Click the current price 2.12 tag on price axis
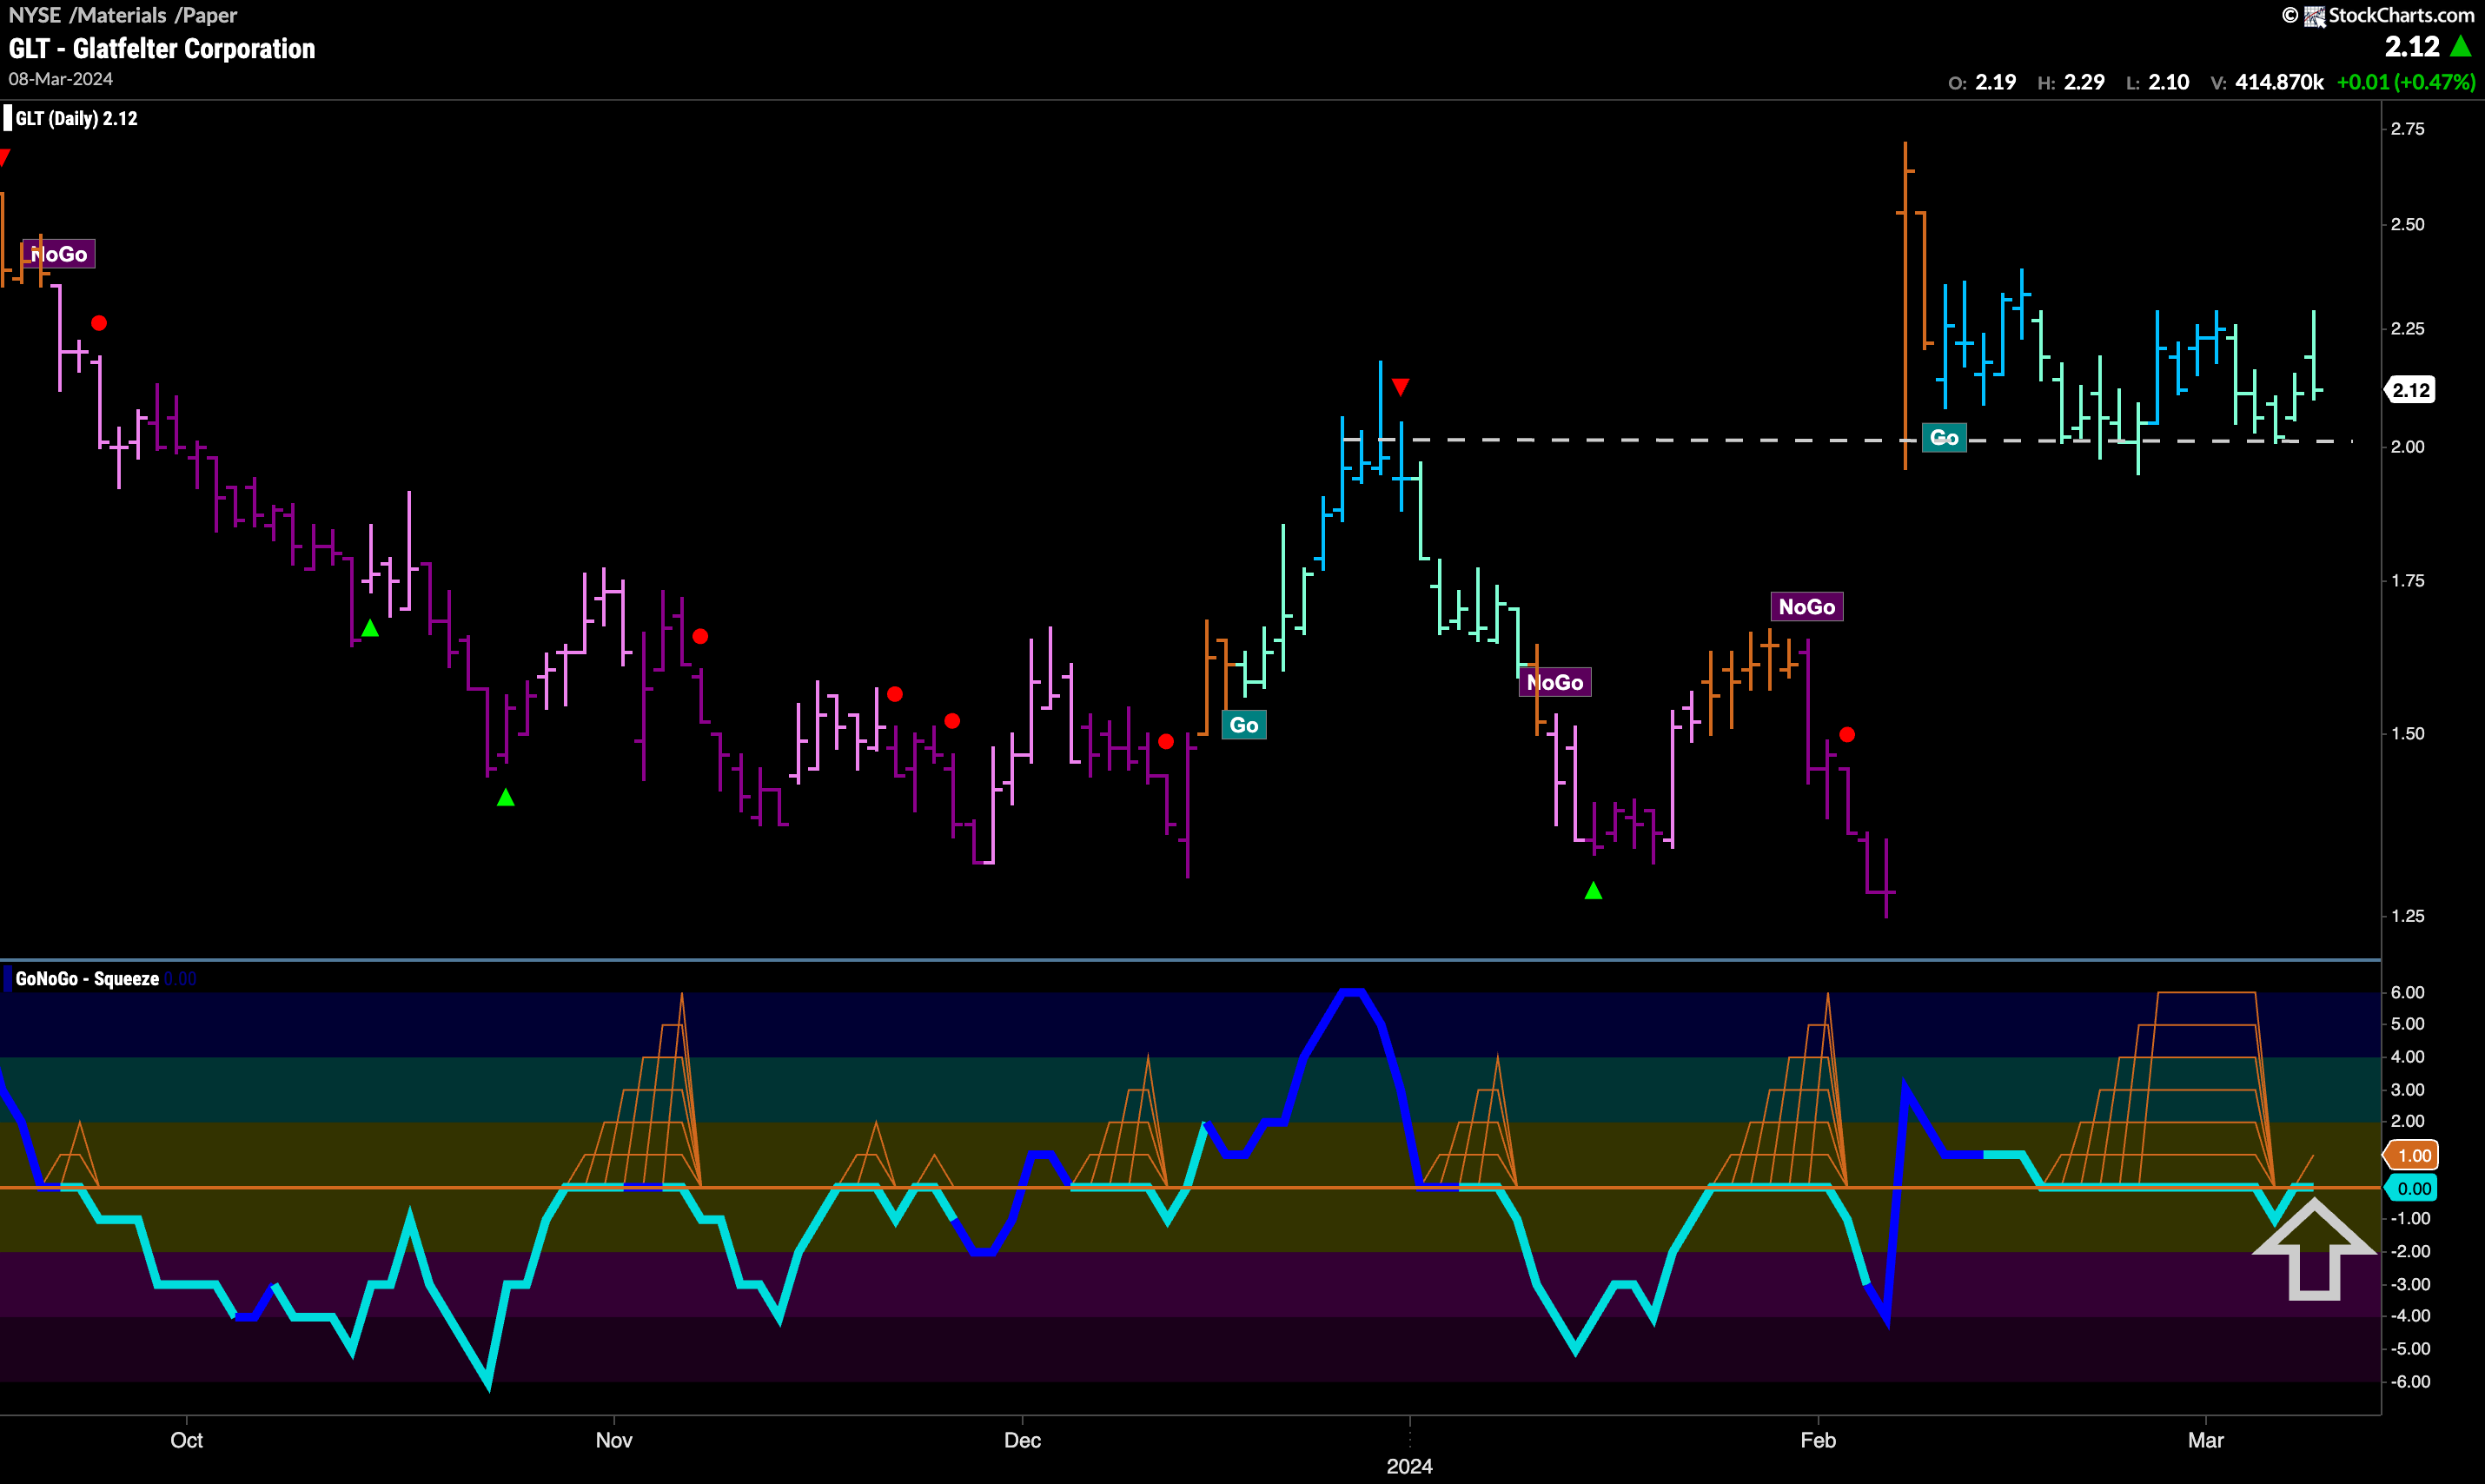This screenshot has width=2485, height=1484. pos(2411,390)
